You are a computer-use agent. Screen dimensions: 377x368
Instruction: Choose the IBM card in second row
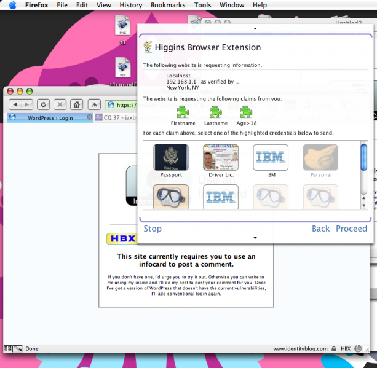[x=221, y=197]
